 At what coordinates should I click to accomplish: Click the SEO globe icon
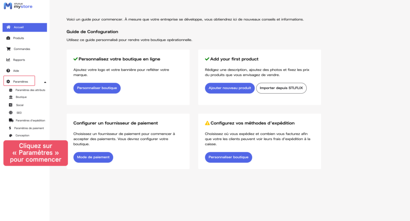coord(11,113)
